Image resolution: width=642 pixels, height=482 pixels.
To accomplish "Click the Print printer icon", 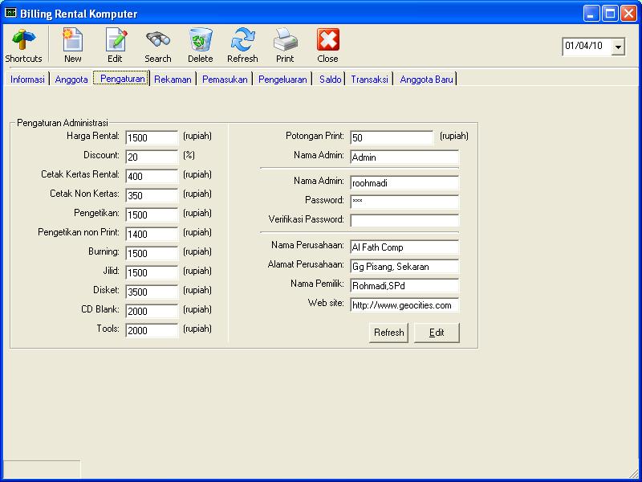I will [285, 40].
